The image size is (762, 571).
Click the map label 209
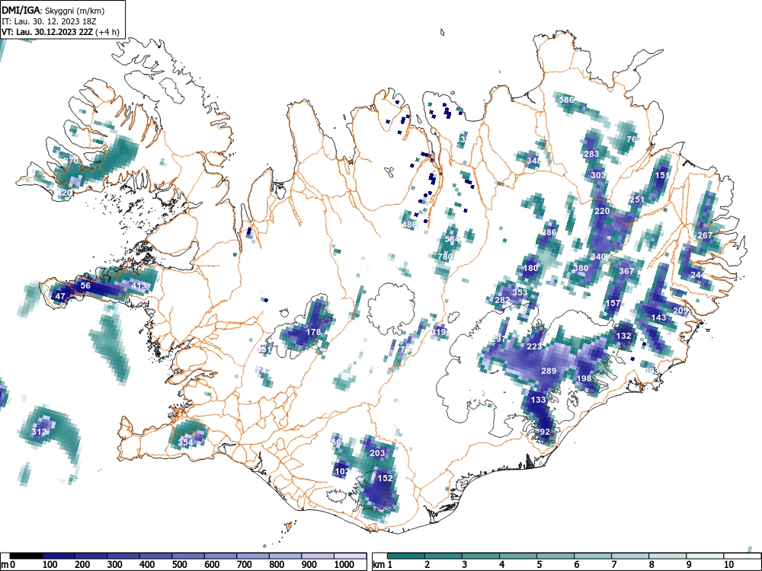pos(680,311)
